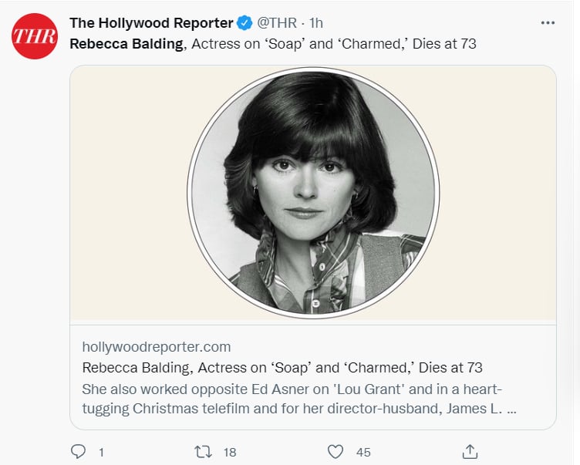Click the blue verified checkmark badge
Viewport: 580px width, 465px height.
pyautogui.click(x=244, y=23)
